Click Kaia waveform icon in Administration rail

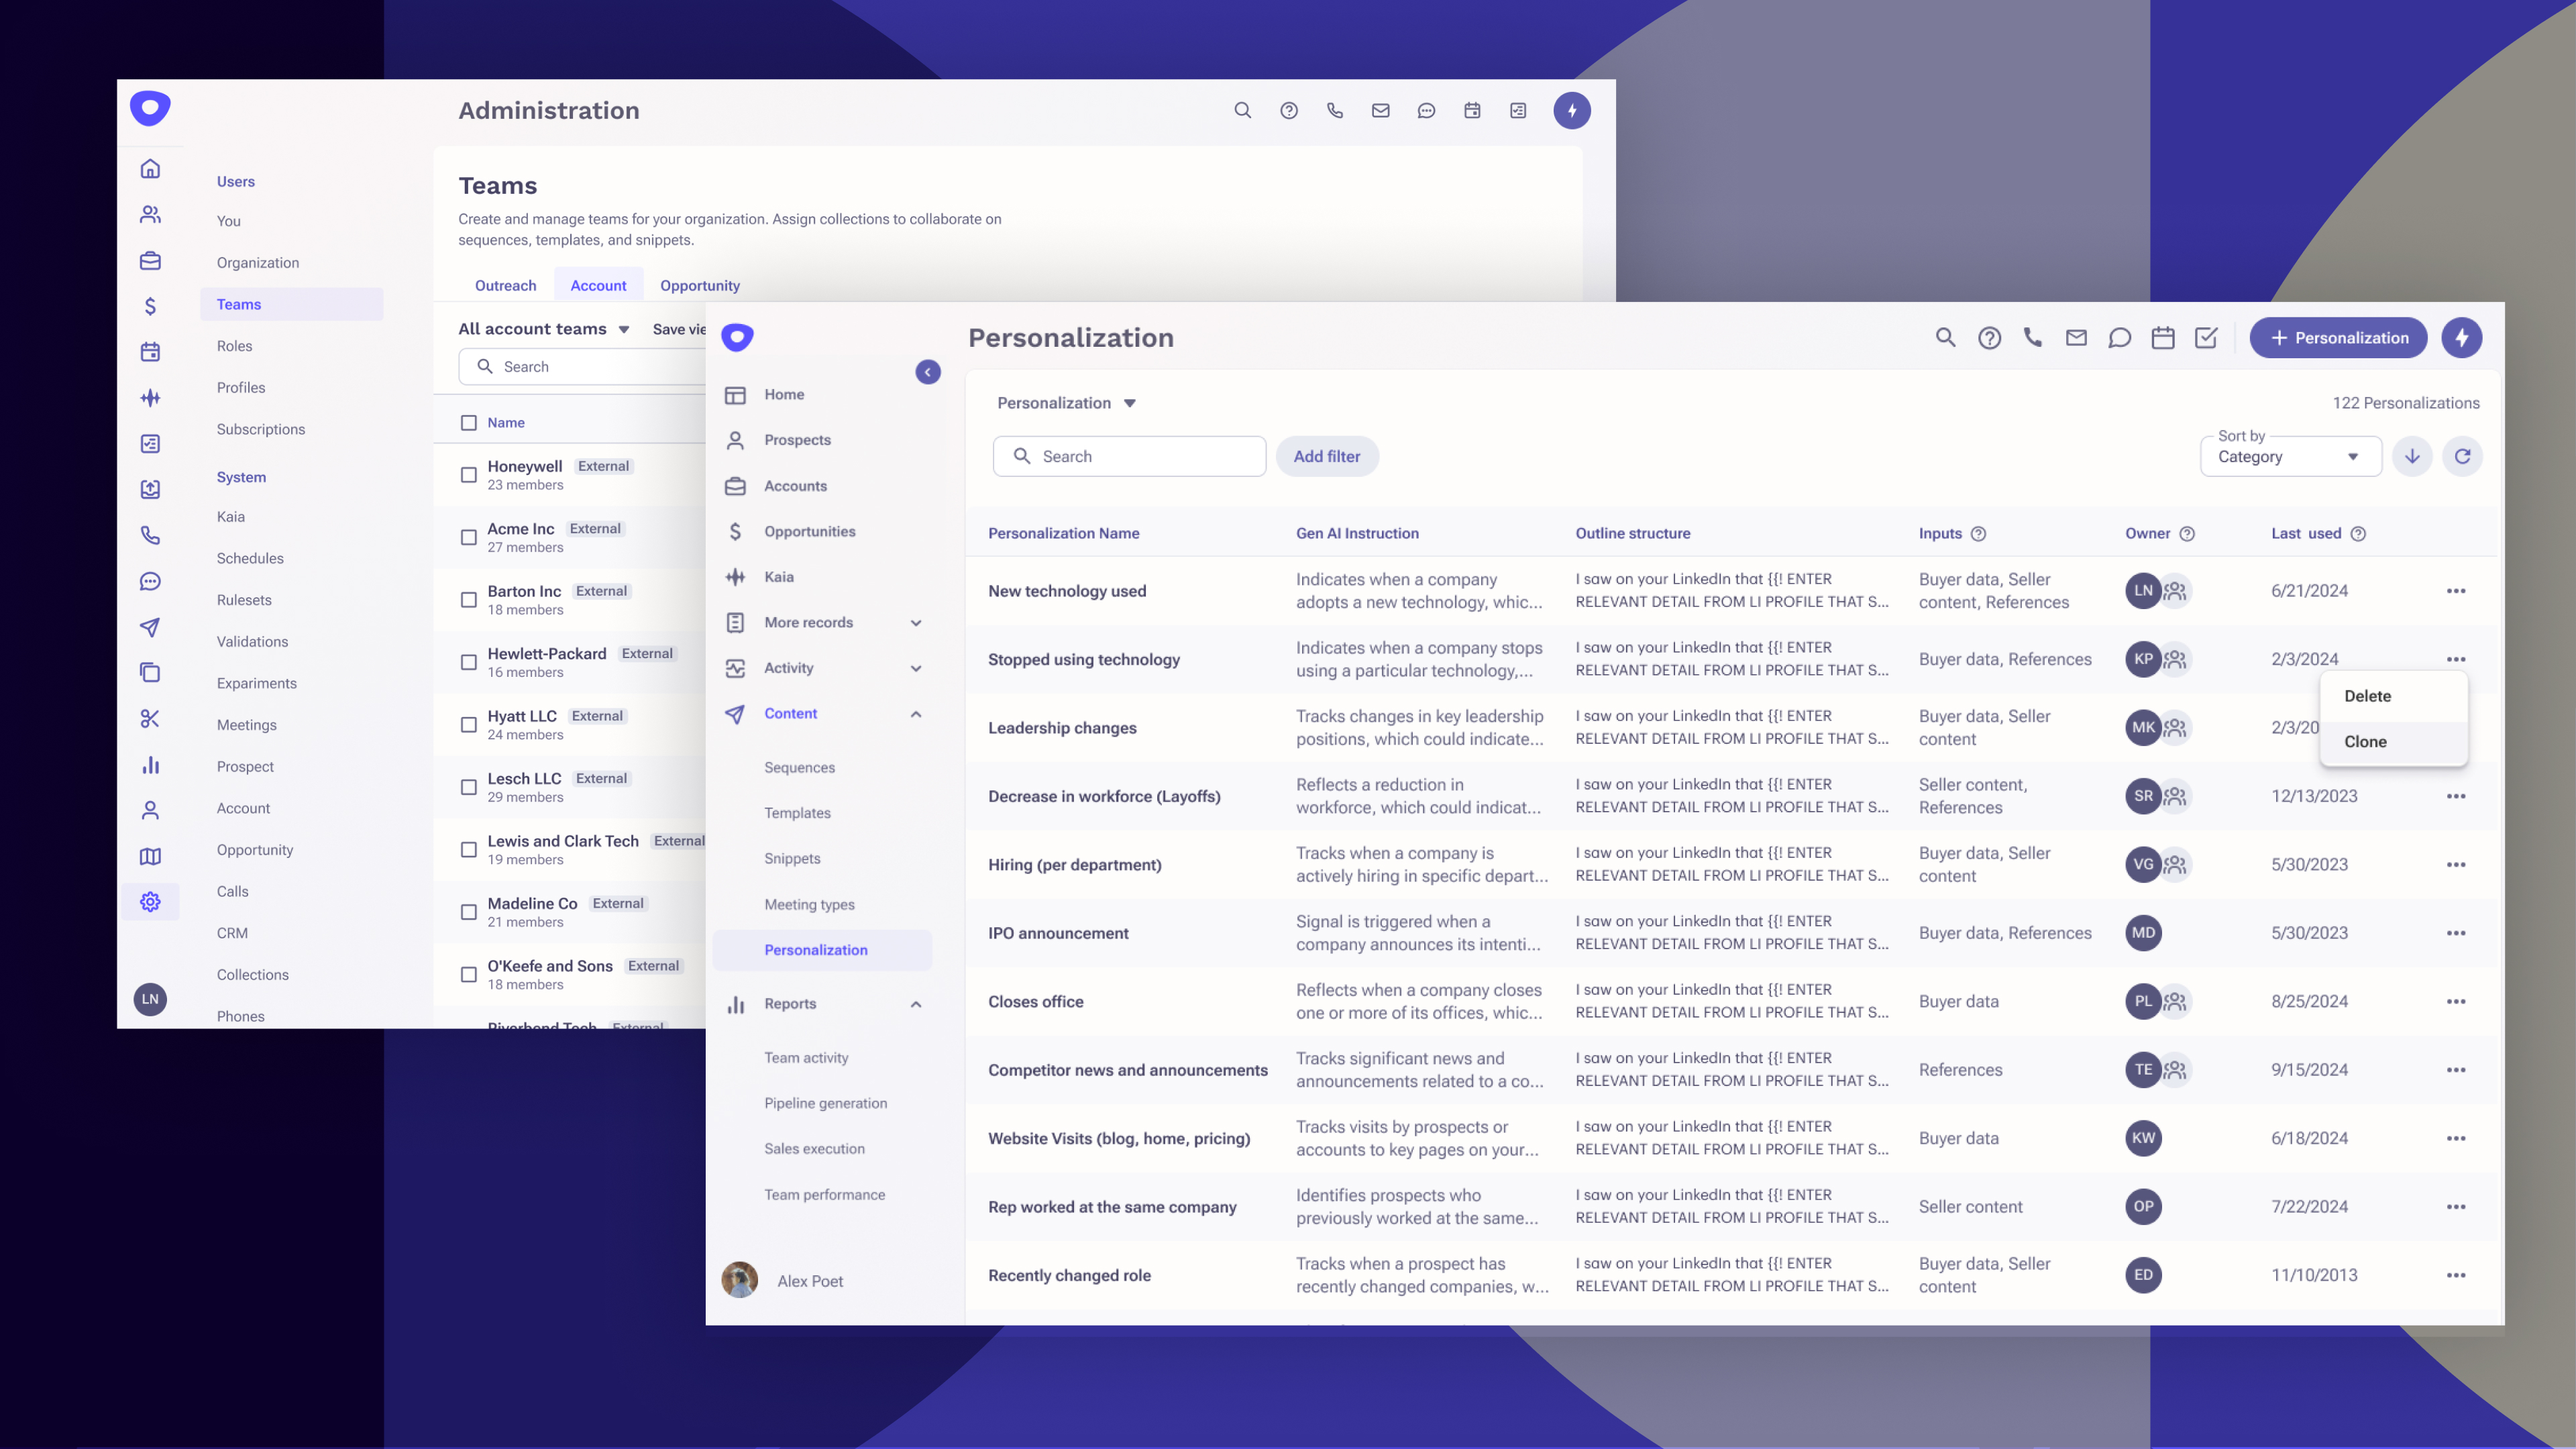point(150,398)
